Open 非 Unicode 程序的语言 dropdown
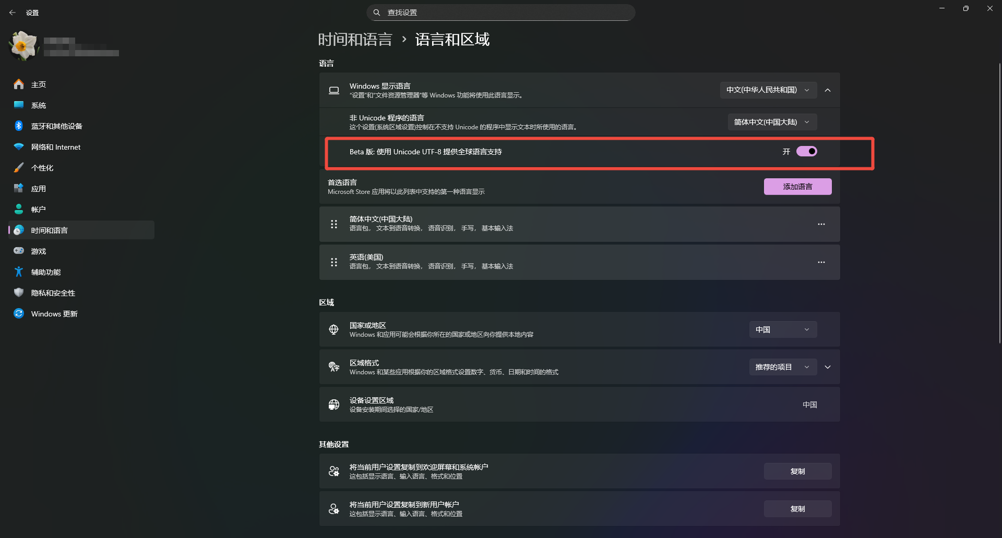The image size is (1002, 538). [772, 122]
